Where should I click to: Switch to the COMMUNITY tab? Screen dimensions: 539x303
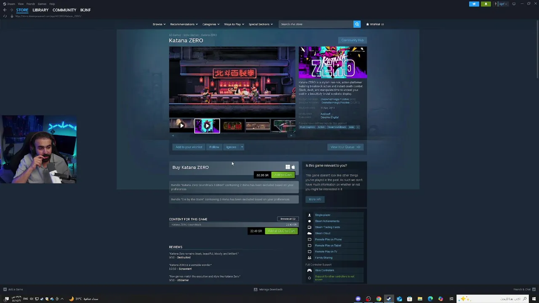(64, 10)
